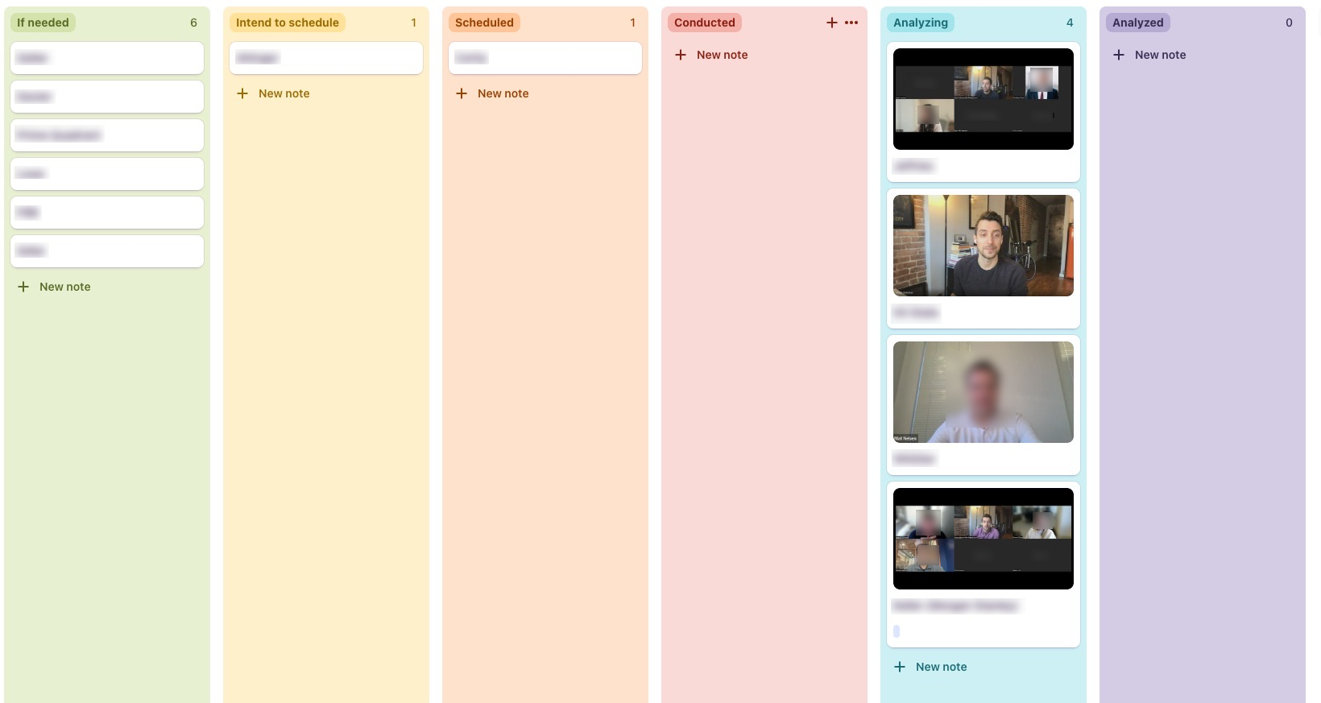Viewport: 1321px width, 703px height.
Task: Open the fifth card in If needed column
Action: point(107,213)
